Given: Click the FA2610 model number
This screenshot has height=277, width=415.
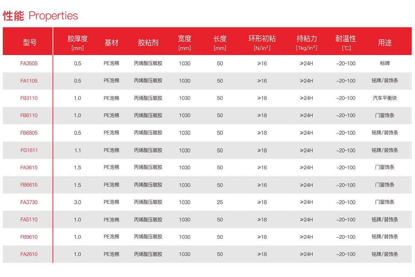Looking at the screenshot, I should (x=29, y=254).
